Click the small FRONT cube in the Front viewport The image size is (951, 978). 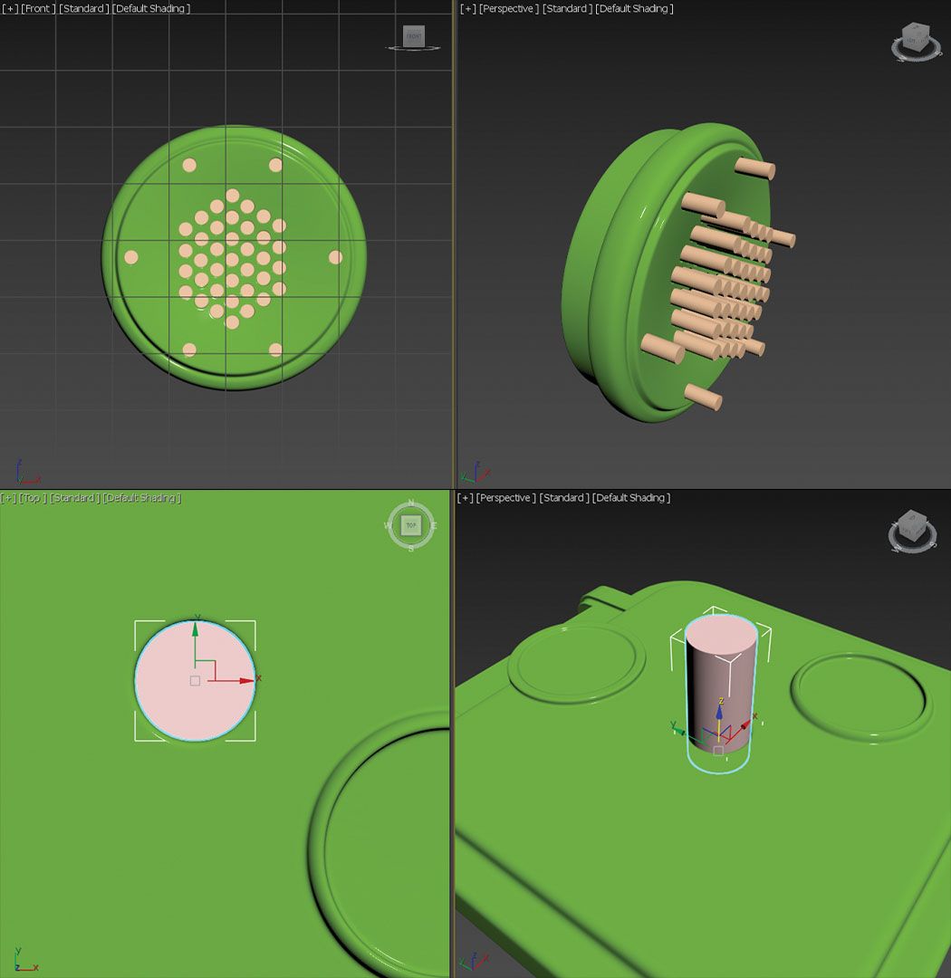coord(413,37)
